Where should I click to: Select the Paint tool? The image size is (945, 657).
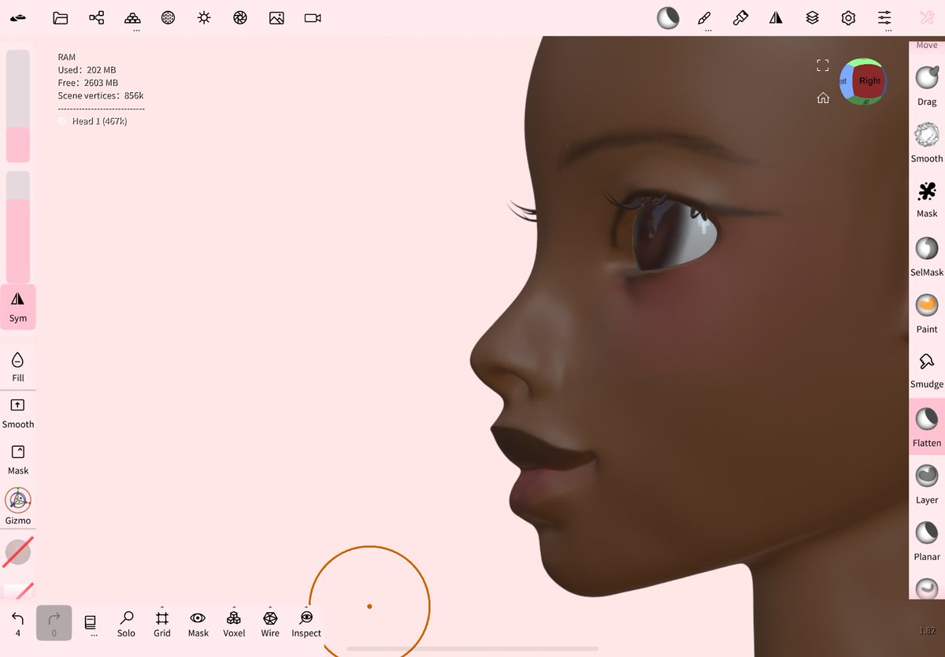[927, 313]
